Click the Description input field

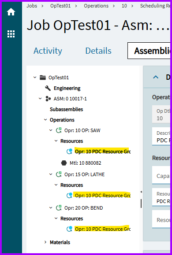(161, 136)
